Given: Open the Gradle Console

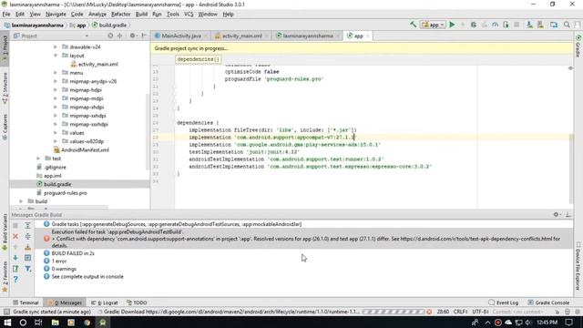Looking at the screenshot, I should 548,302.
